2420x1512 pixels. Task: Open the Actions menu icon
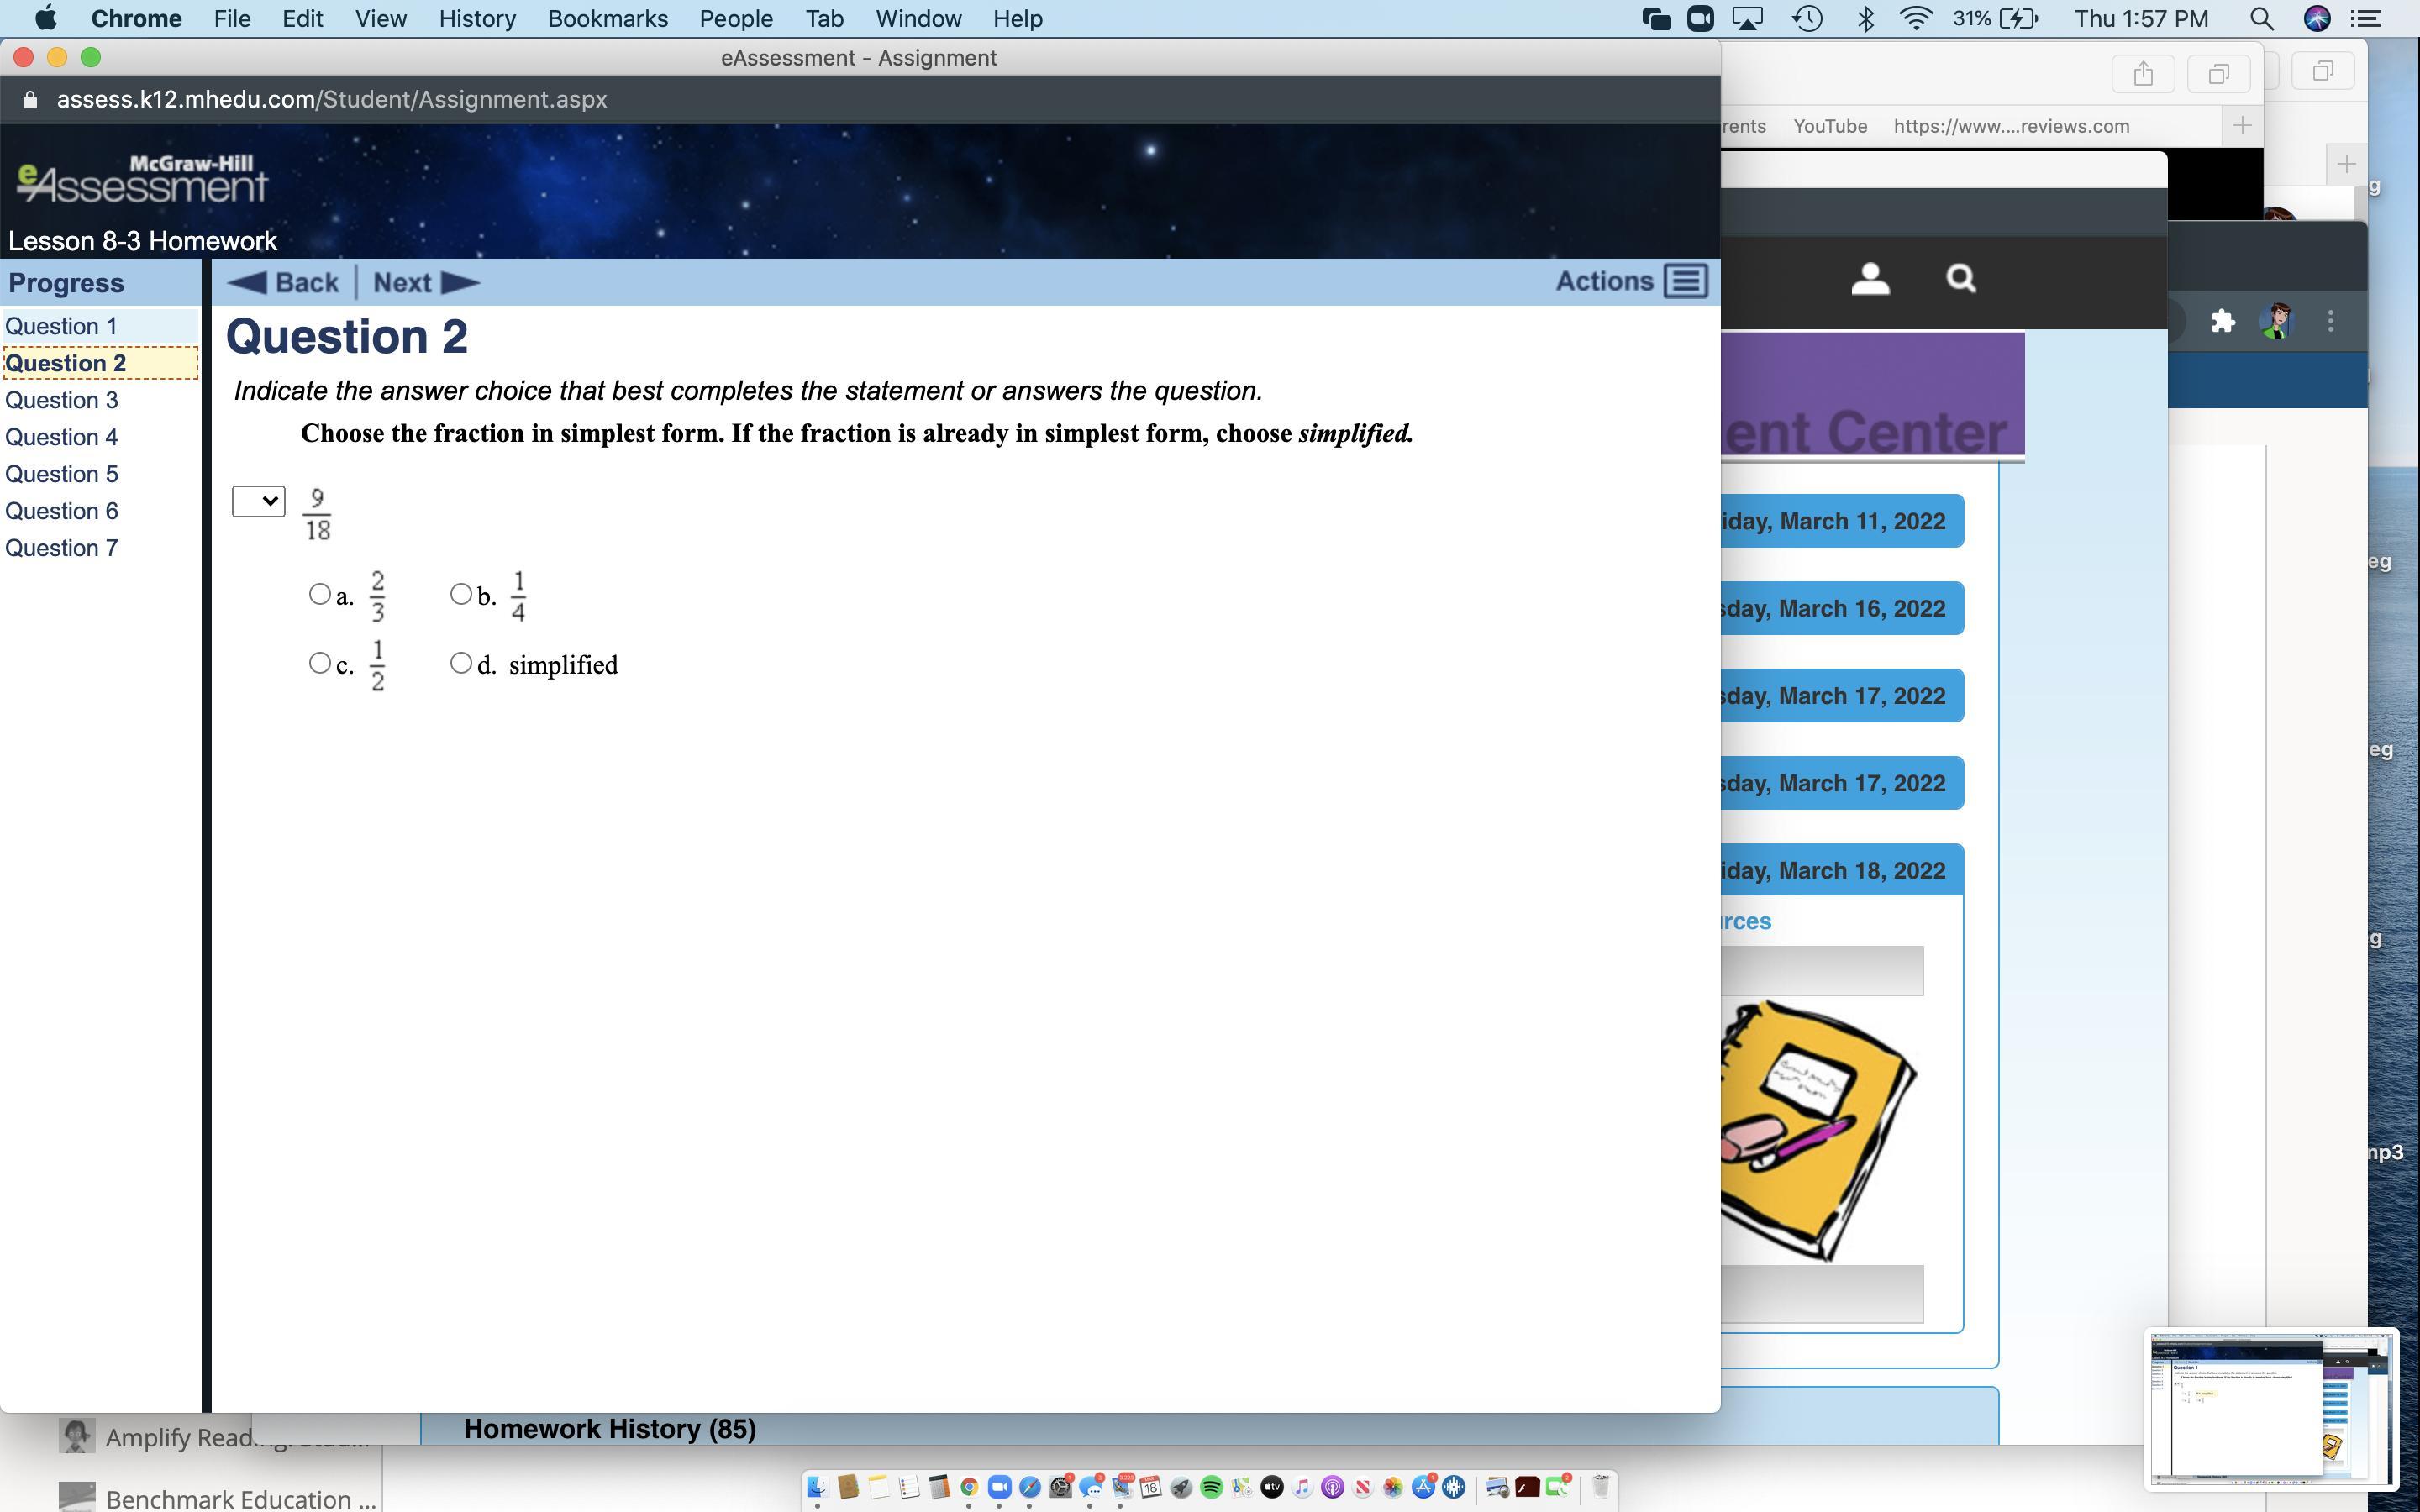[x=1685, y=281]
